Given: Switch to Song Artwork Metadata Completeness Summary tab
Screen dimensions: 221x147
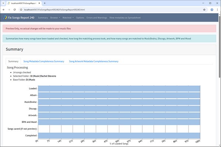Looking at the screenshot, I should tap(94, 61).
